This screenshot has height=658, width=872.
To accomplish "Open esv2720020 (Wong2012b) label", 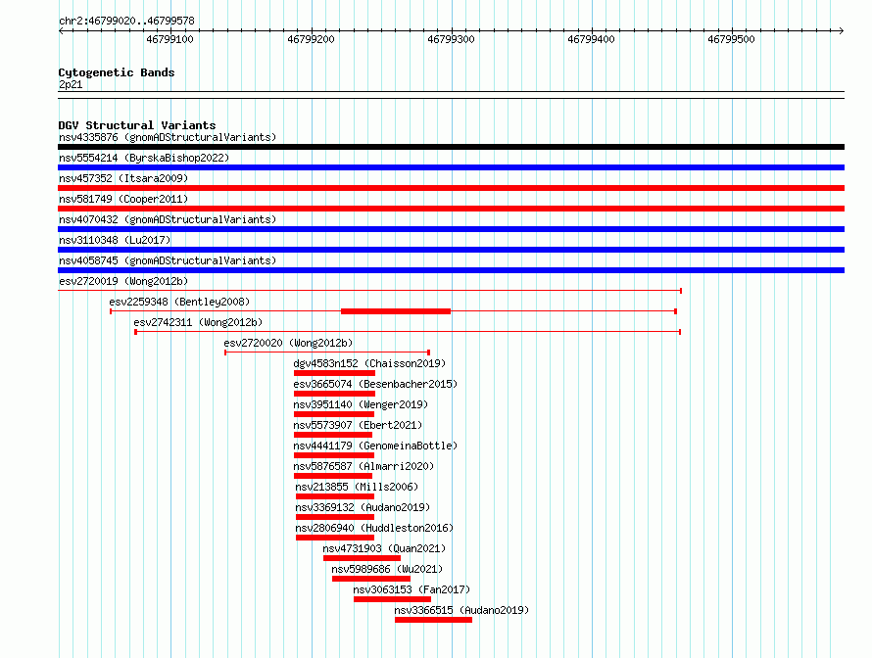I will coord(288,343).
